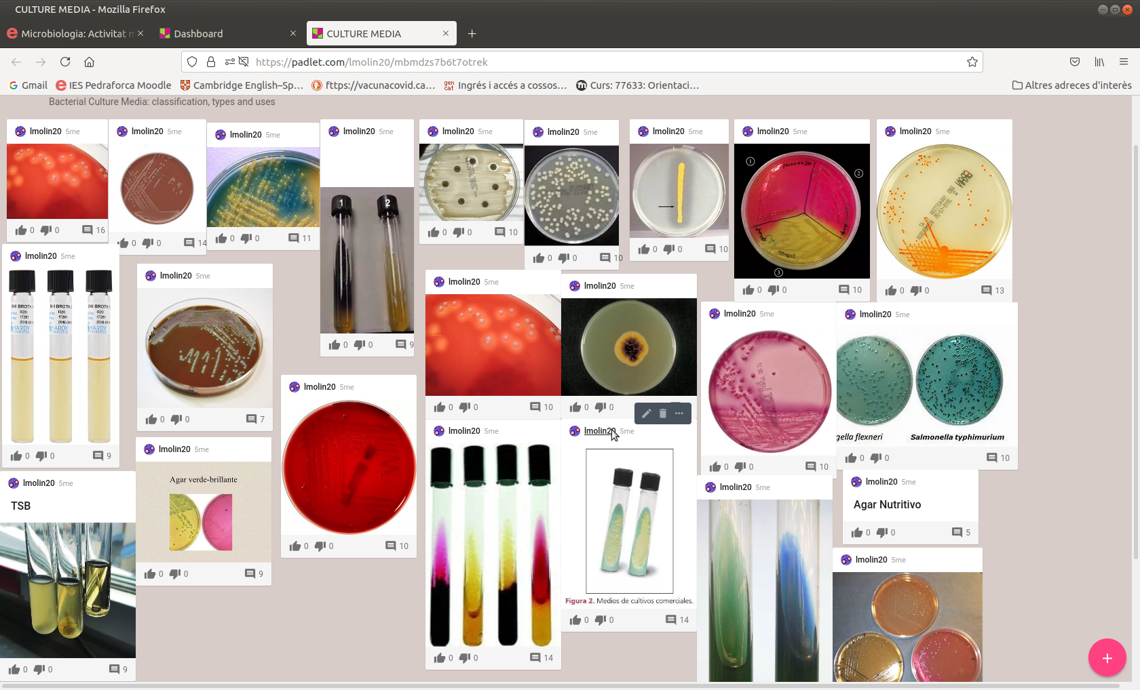Open comments on the Agar verde-brillante post
Viewport: 1140px width, 690px height.
coord(250,574)
